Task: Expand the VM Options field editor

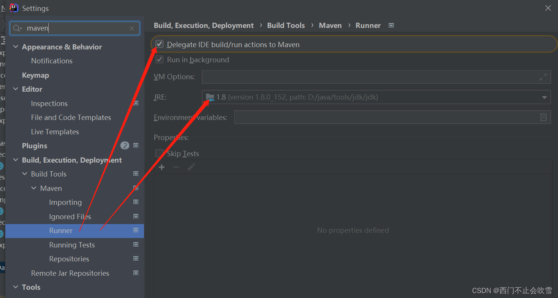Action: pyautogui.click(x=543, y=77)
